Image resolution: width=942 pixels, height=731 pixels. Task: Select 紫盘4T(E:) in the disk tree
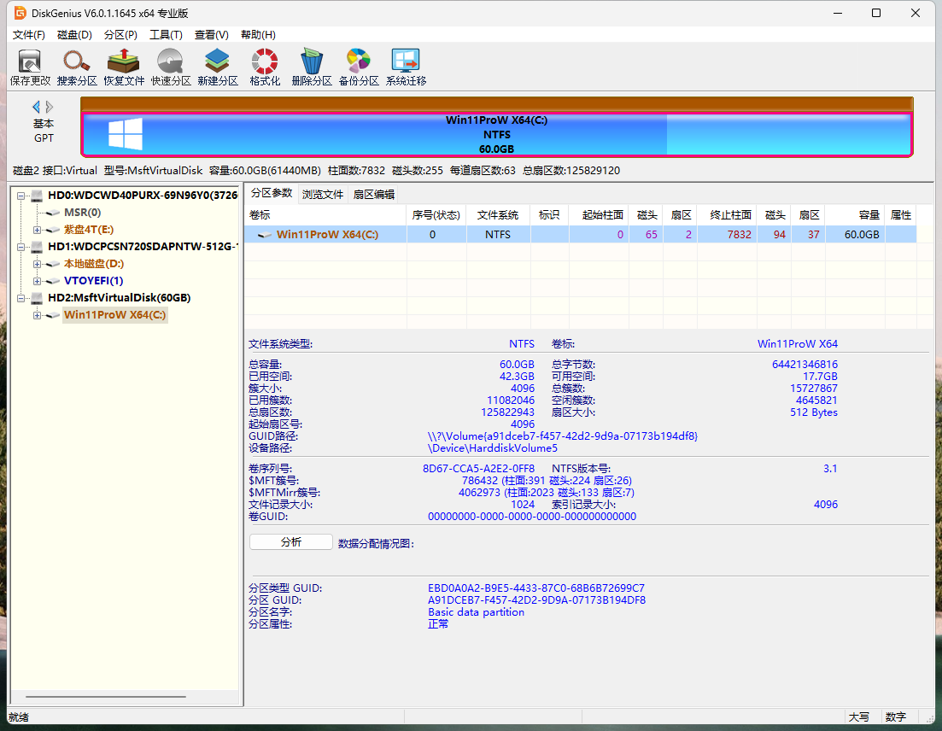coord(89,230)
